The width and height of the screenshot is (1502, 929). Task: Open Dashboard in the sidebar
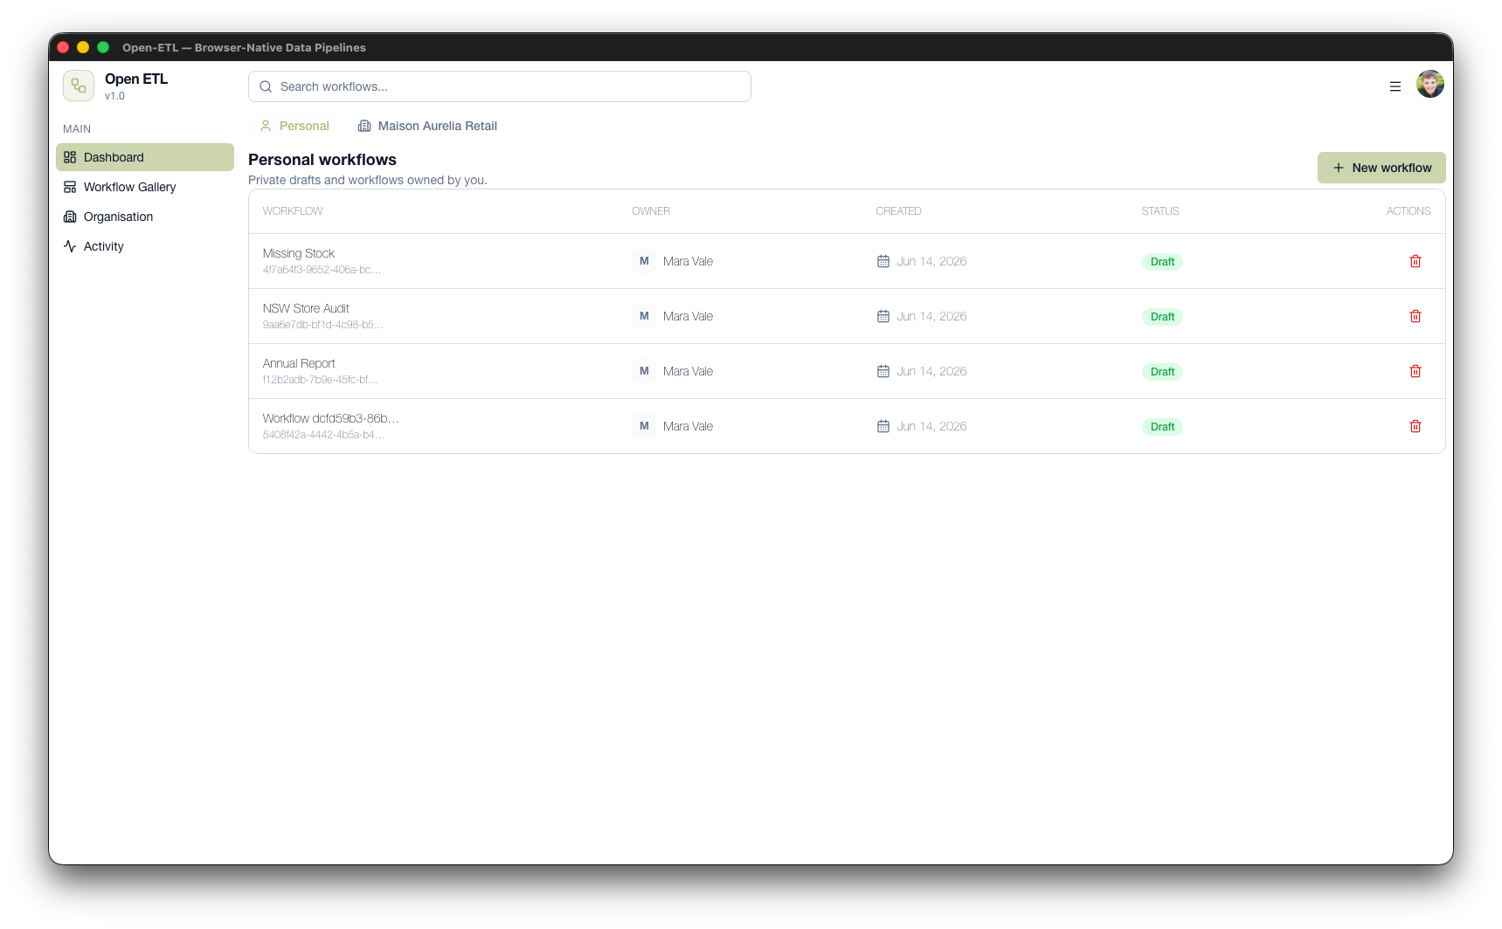[145, 157]
